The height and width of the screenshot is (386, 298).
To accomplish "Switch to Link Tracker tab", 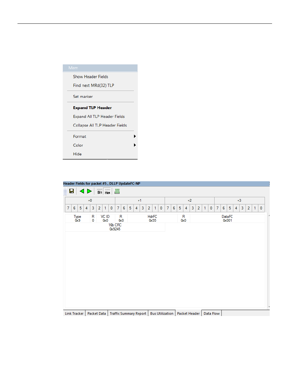I will pos(74,313).
